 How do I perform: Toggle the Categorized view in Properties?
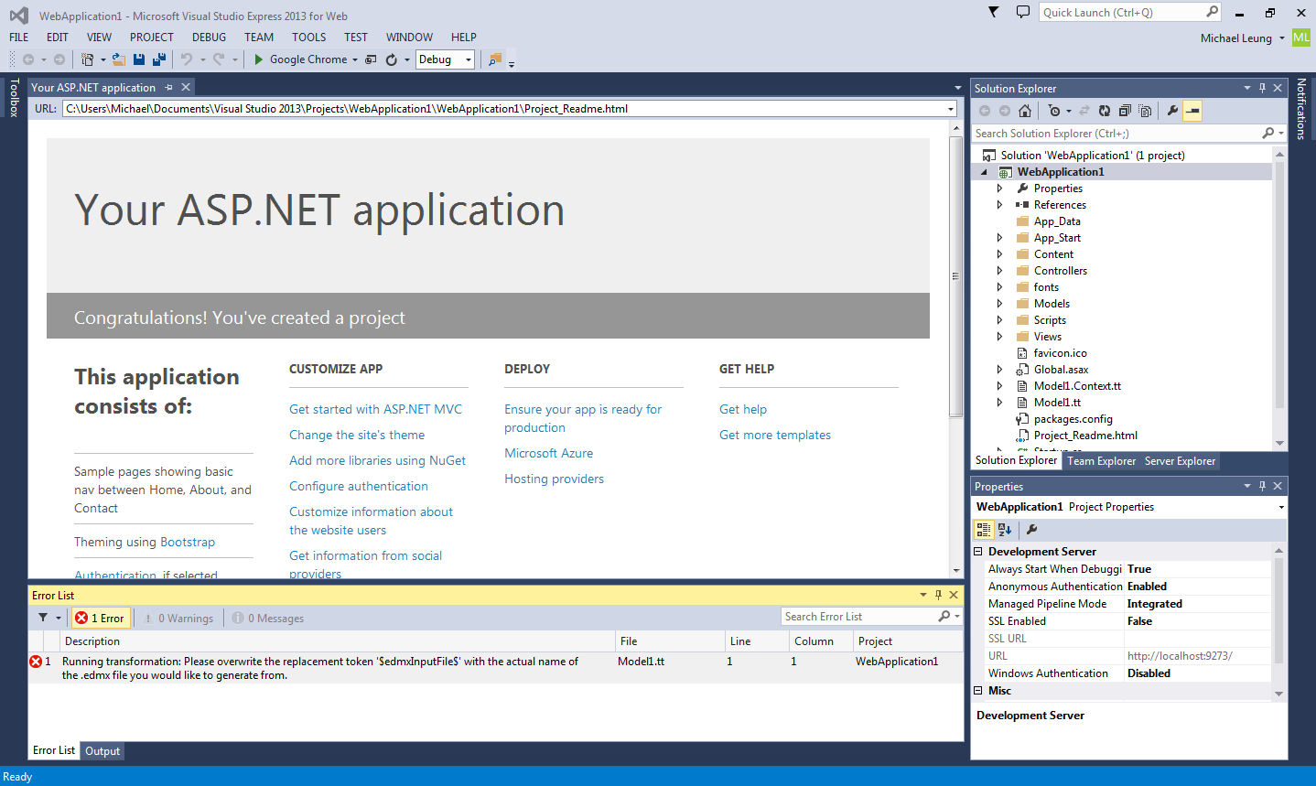[984, 529]
